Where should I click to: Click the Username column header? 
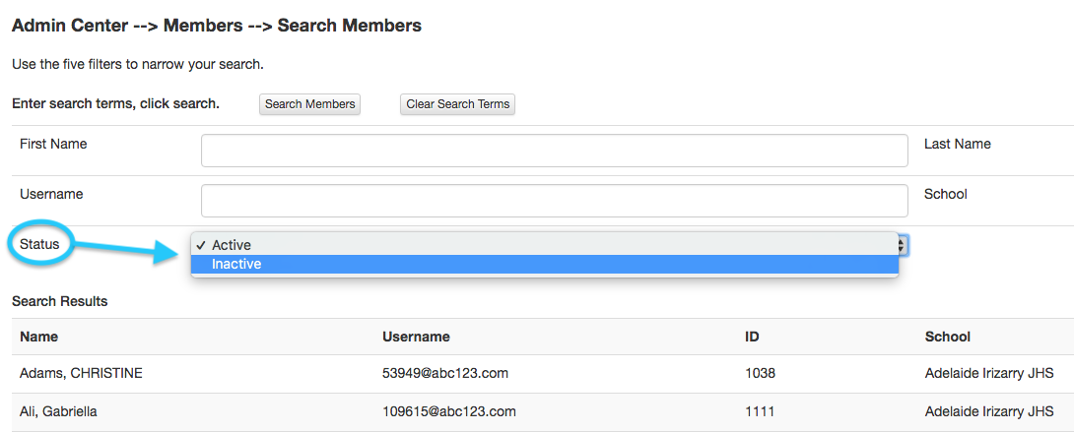click(x=416, y=337)
